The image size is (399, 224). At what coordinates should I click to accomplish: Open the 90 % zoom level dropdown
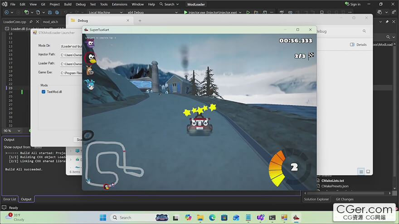tap(9, 131)
